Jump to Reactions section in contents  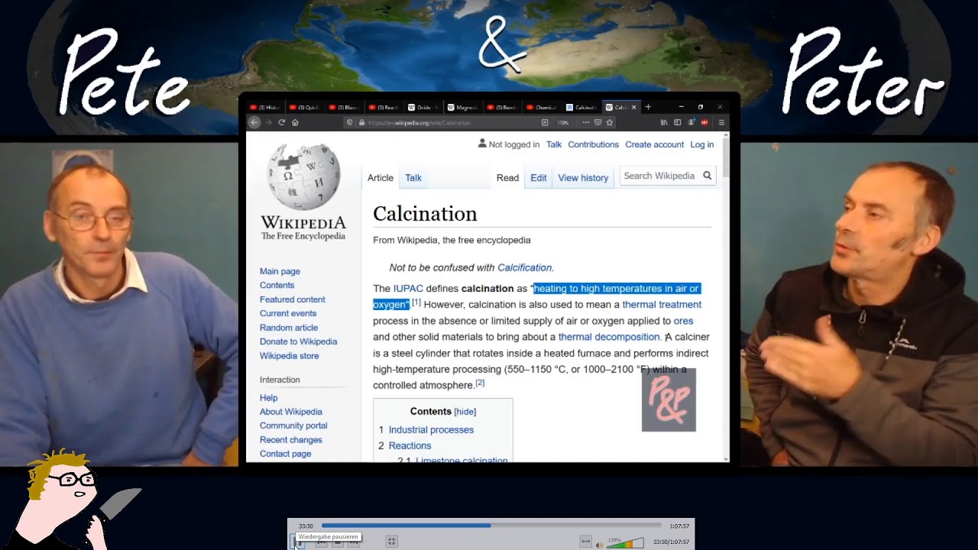coord(410,446)
